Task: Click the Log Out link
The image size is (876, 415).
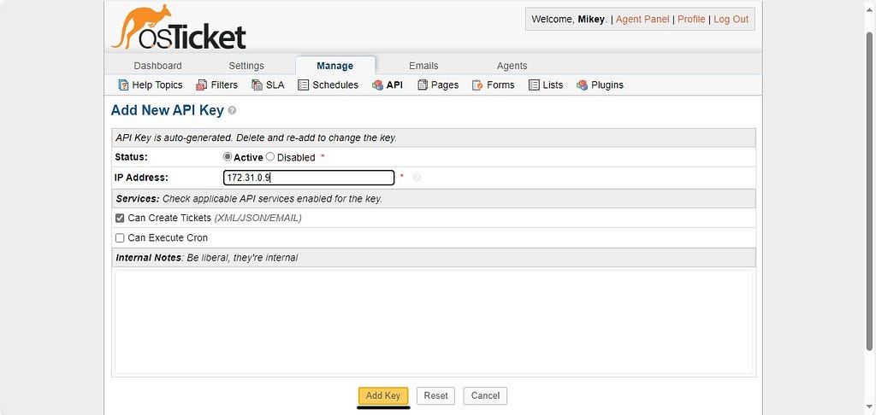Action: [731, 19]
